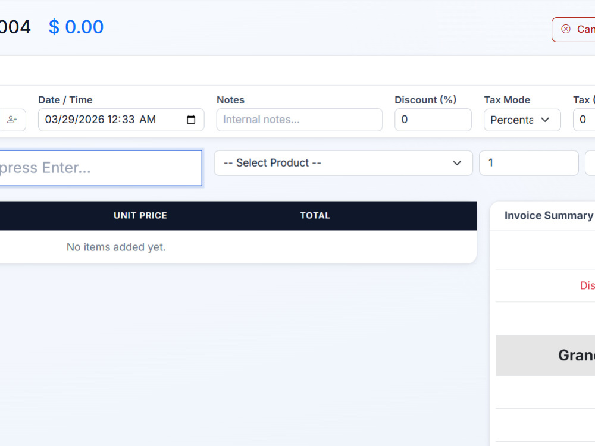Viewport: 595px width, 446px height.
Task: Open the Tax Mode dropdown
Action: coord(522,120)
